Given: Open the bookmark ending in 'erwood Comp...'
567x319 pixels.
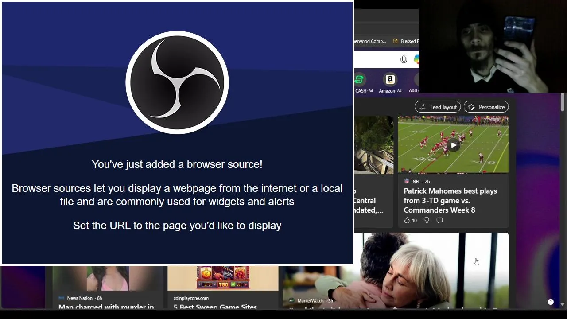Looking at the screenshot, I should click(370, 41).
